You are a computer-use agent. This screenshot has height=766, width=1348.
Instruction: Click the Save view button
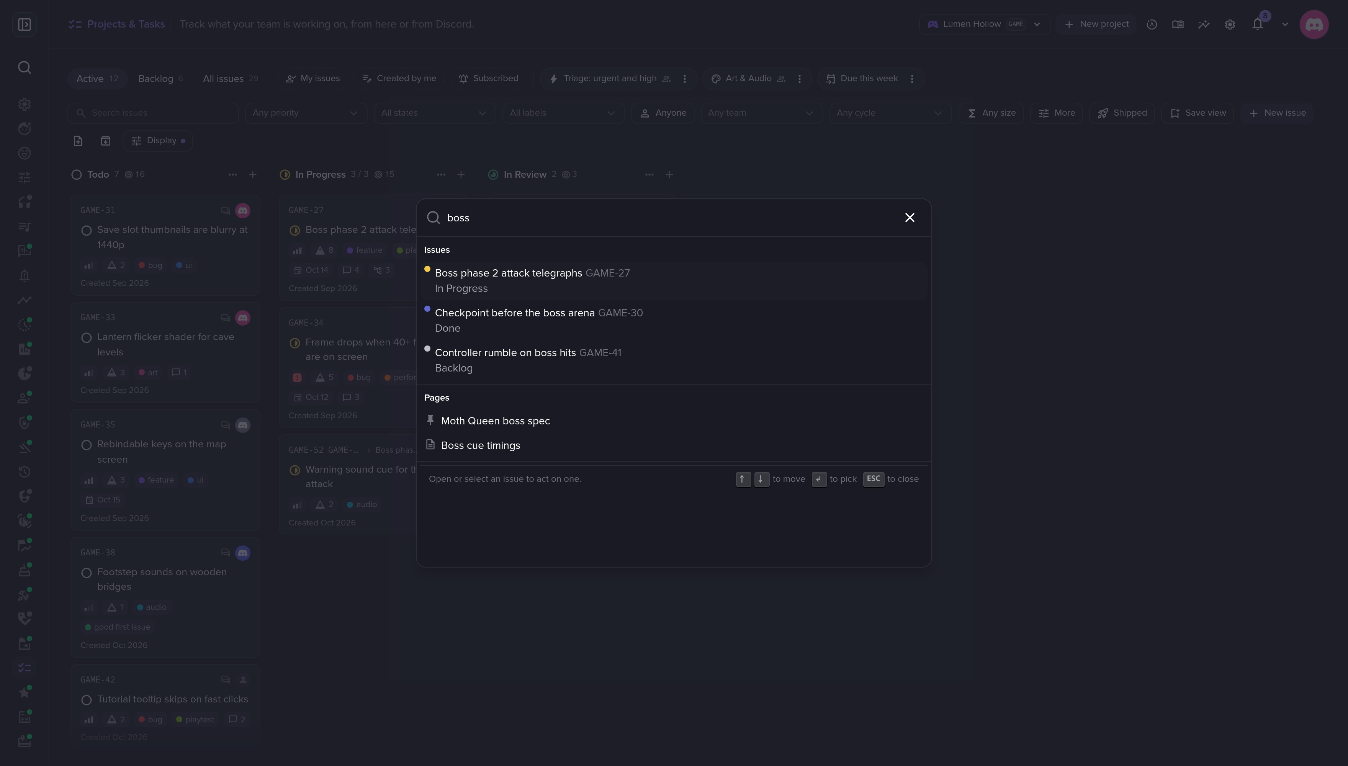tap(1197, 113)
